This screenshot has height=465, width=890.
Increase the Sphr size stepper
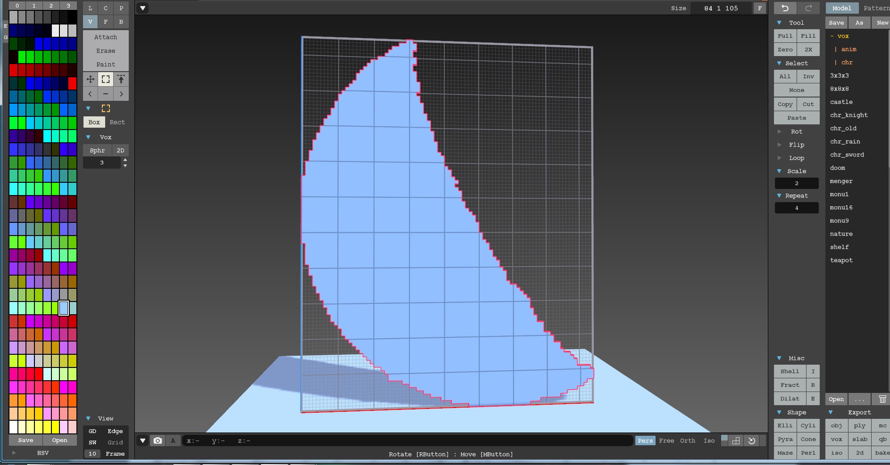pyautogui.click(x=125, y=160)
